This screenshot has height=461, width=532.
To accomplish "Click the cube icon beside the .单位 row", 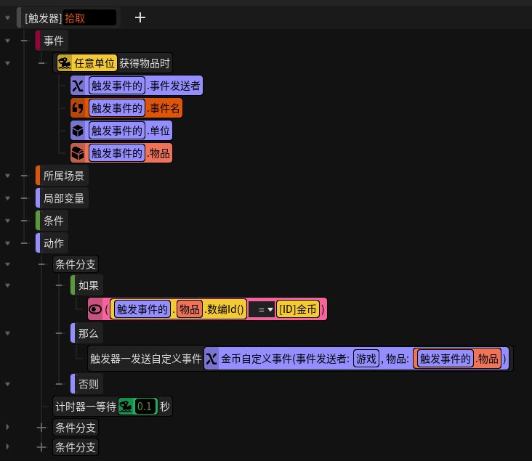I will click(x=78, y=131).
